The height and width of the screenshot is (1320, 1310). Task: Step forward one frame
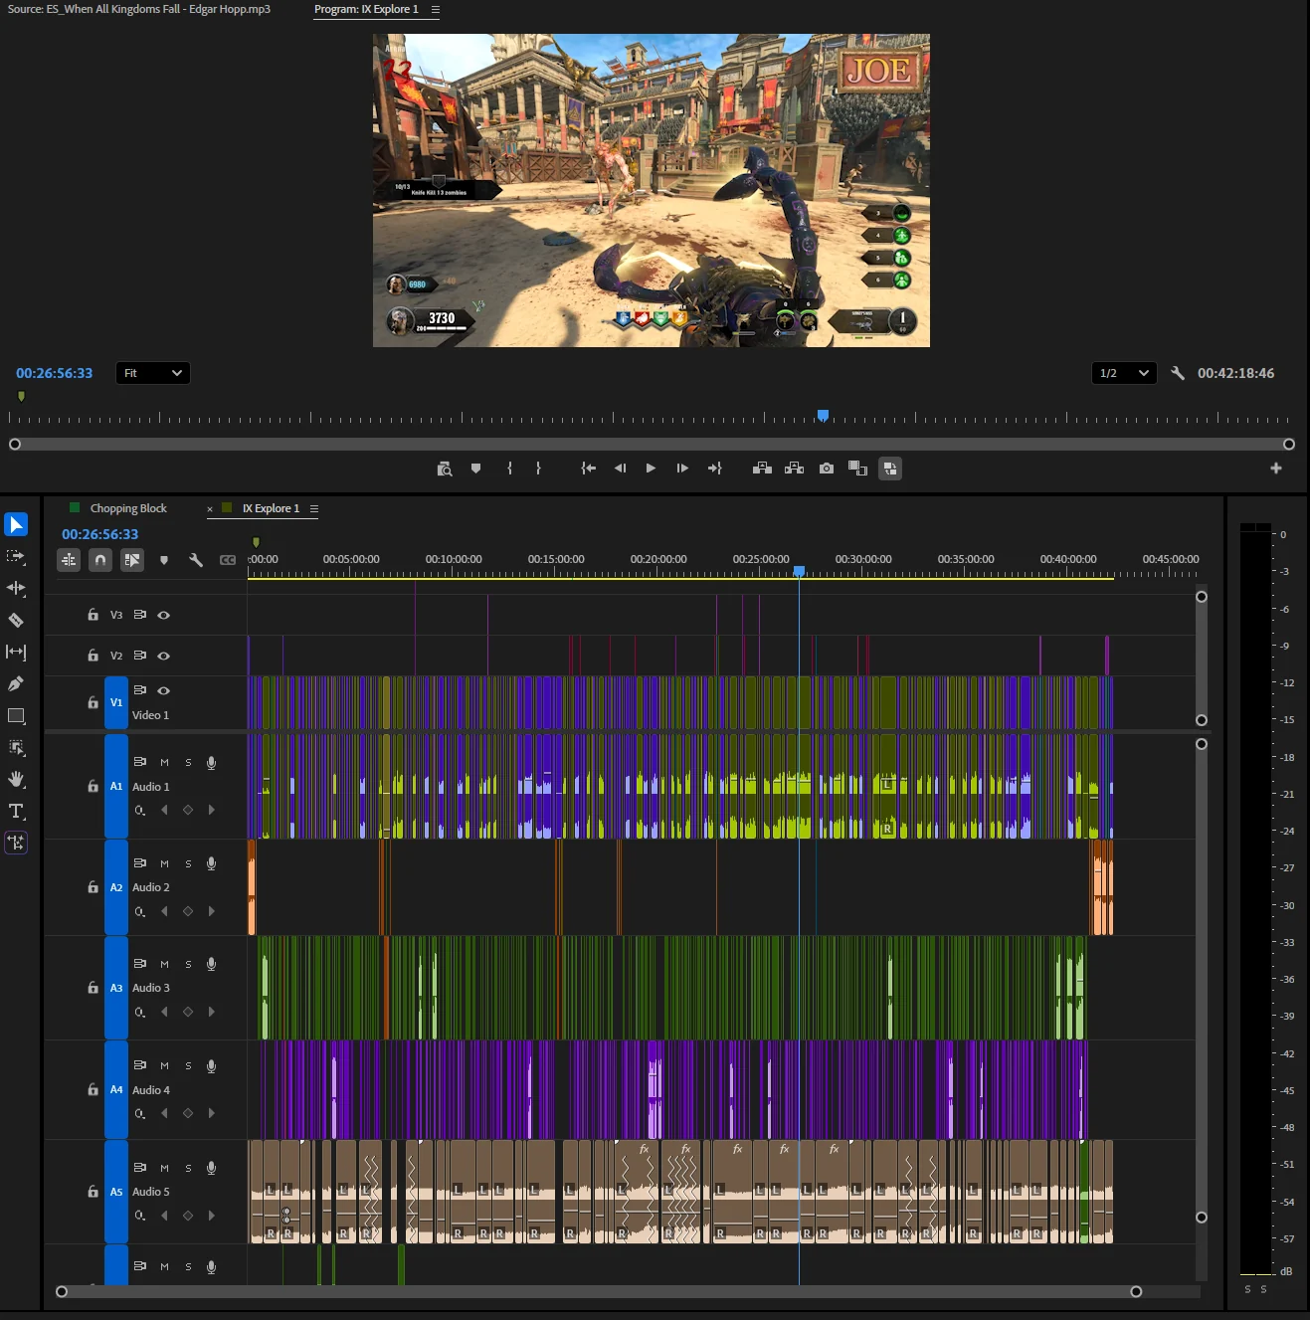click(x=682, y=468)
